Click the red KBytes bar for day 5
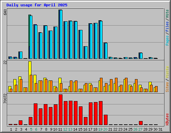This screenshot has width=171, height=133. [x=31, y=121]
